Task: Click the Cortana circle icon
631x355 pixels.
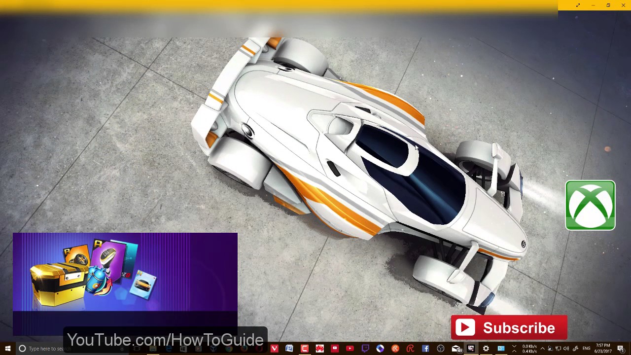Action: pos(22,349)
